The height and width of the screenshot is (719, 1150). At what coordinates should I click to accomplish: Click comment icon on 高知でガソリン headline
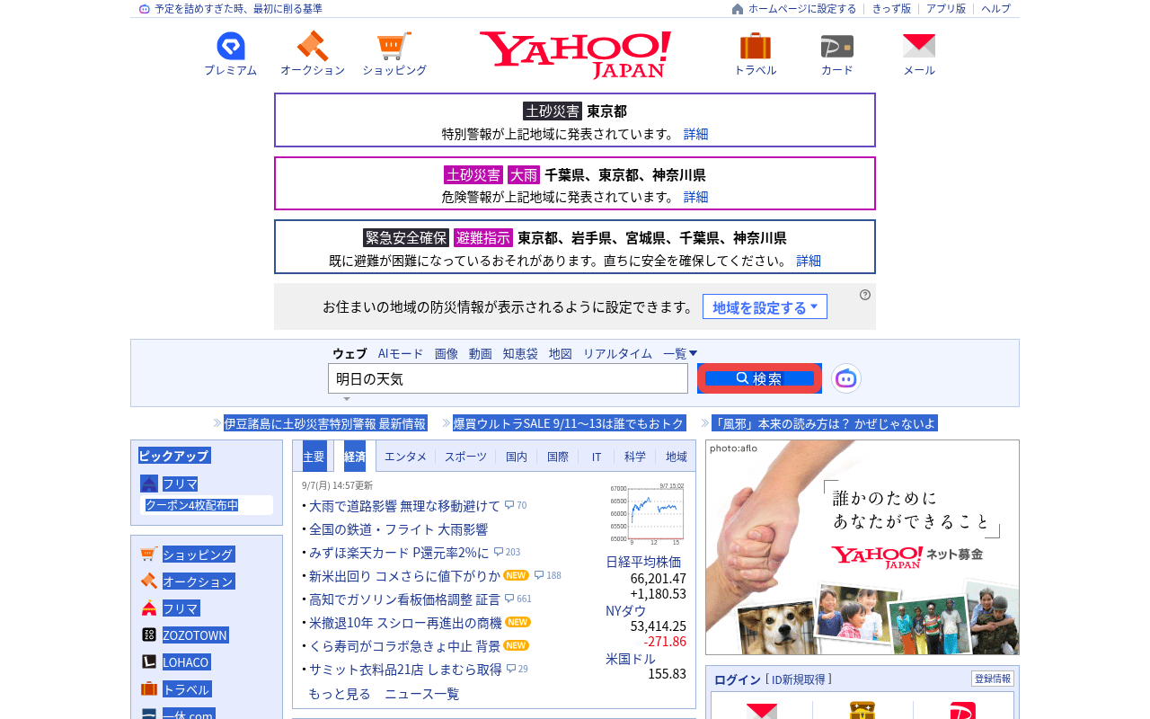pyautogui.click(x=509, y=599)
